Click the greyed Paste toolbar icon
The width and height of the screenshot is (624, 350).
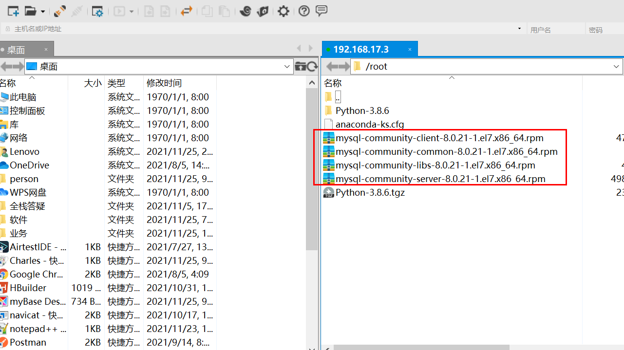(x=224, y=11)
